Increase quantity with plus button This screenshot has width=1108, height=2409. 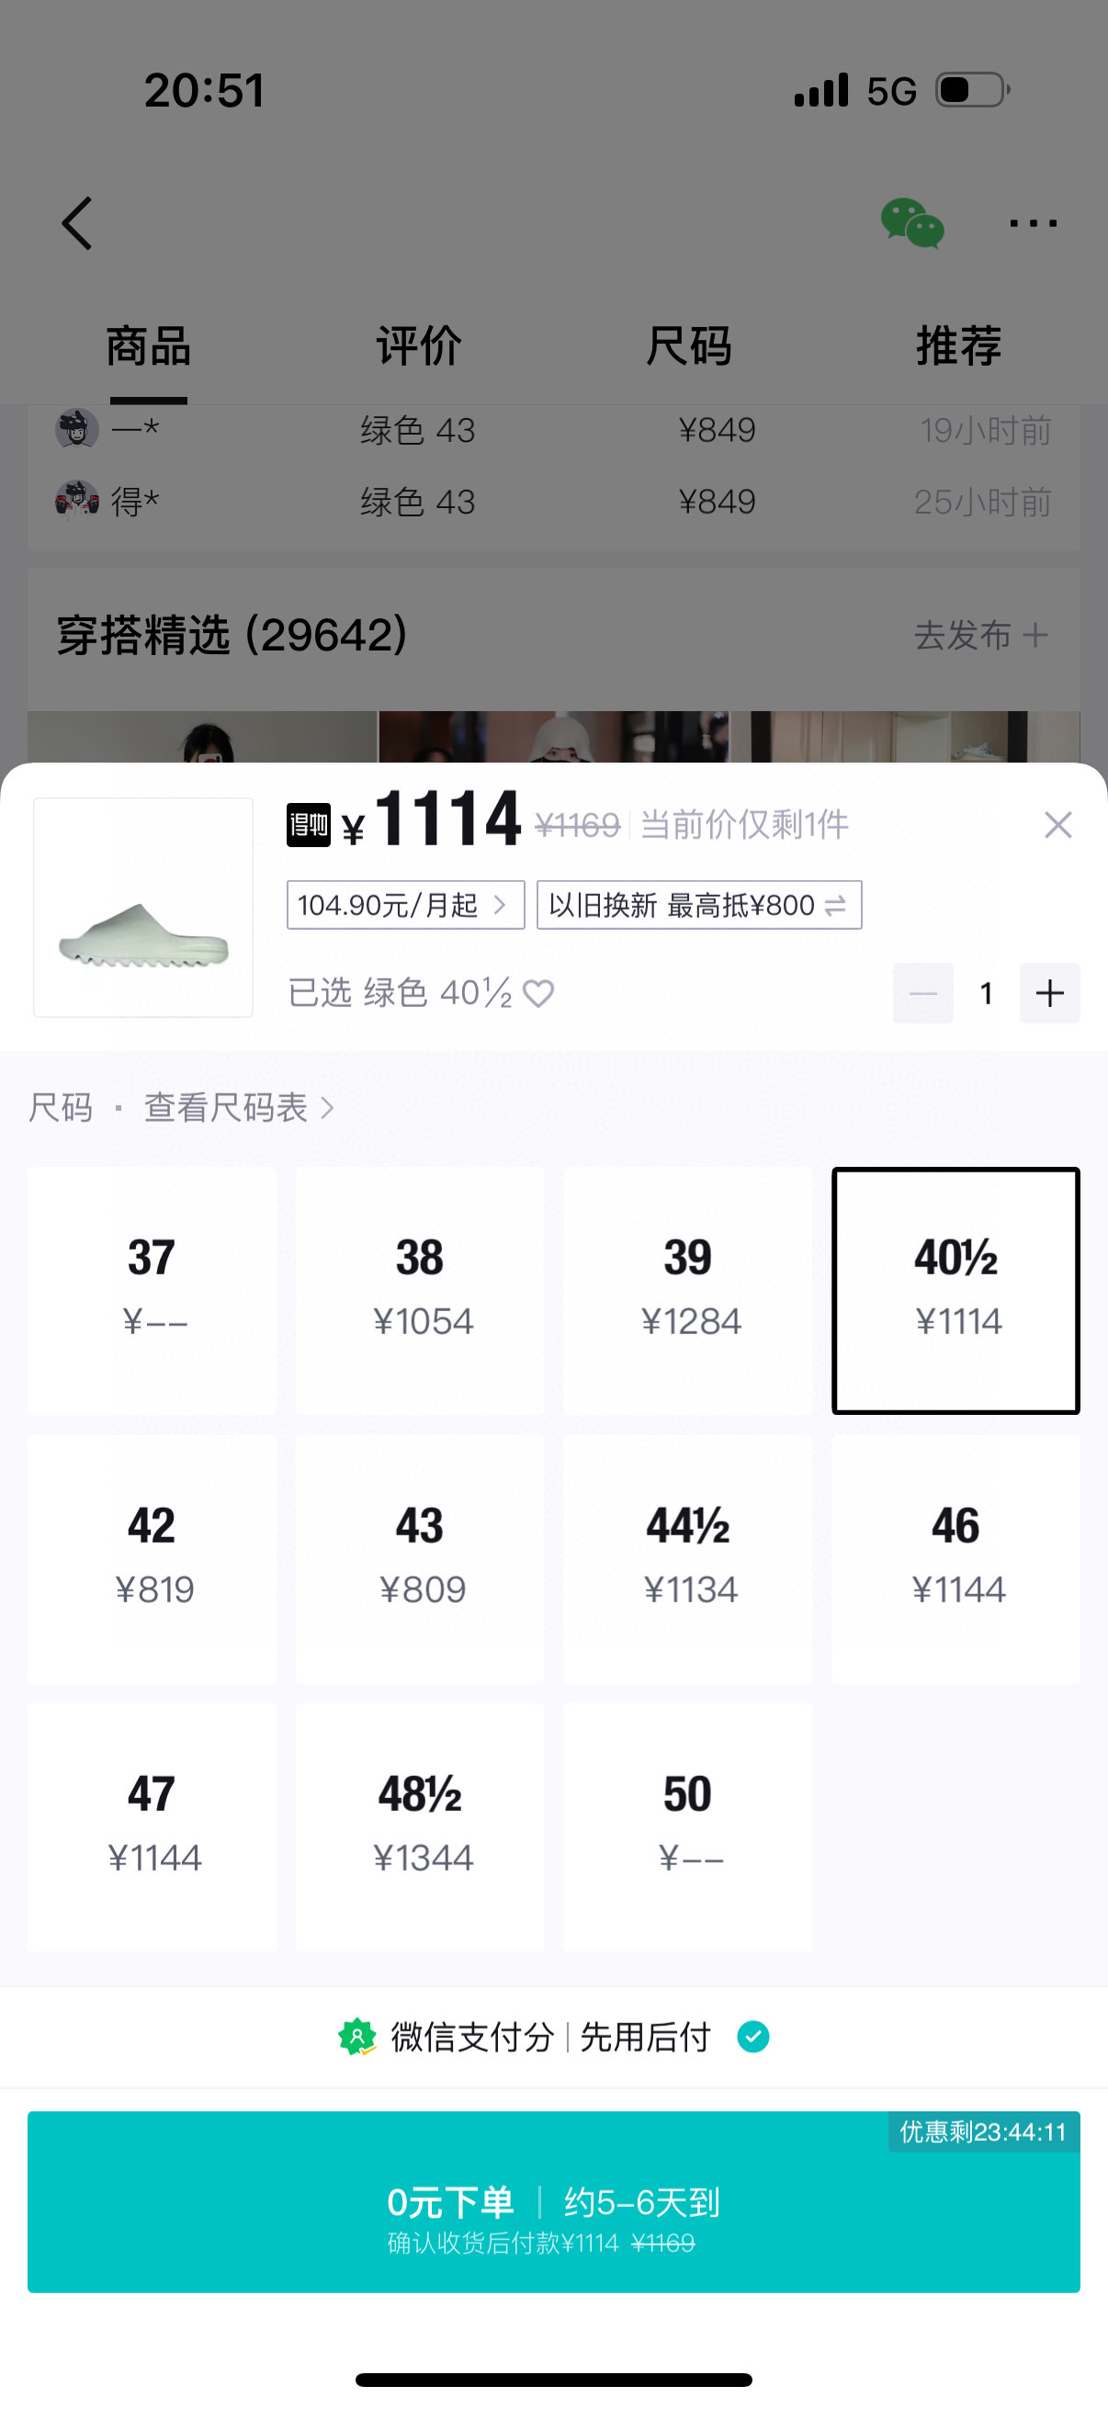pos(1049,993)
